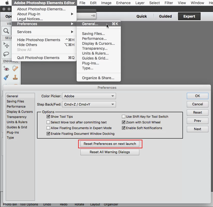Switch to Guided mode tab
The image size is (213, 207).
point(165,16)
